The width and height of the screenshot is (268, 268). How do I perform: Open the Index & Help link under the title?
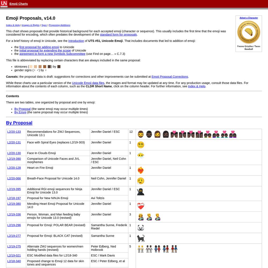point(13,25)
